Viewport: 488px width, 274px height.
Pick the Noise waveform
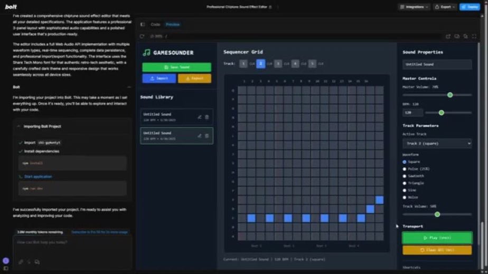[x=404, y=198]
